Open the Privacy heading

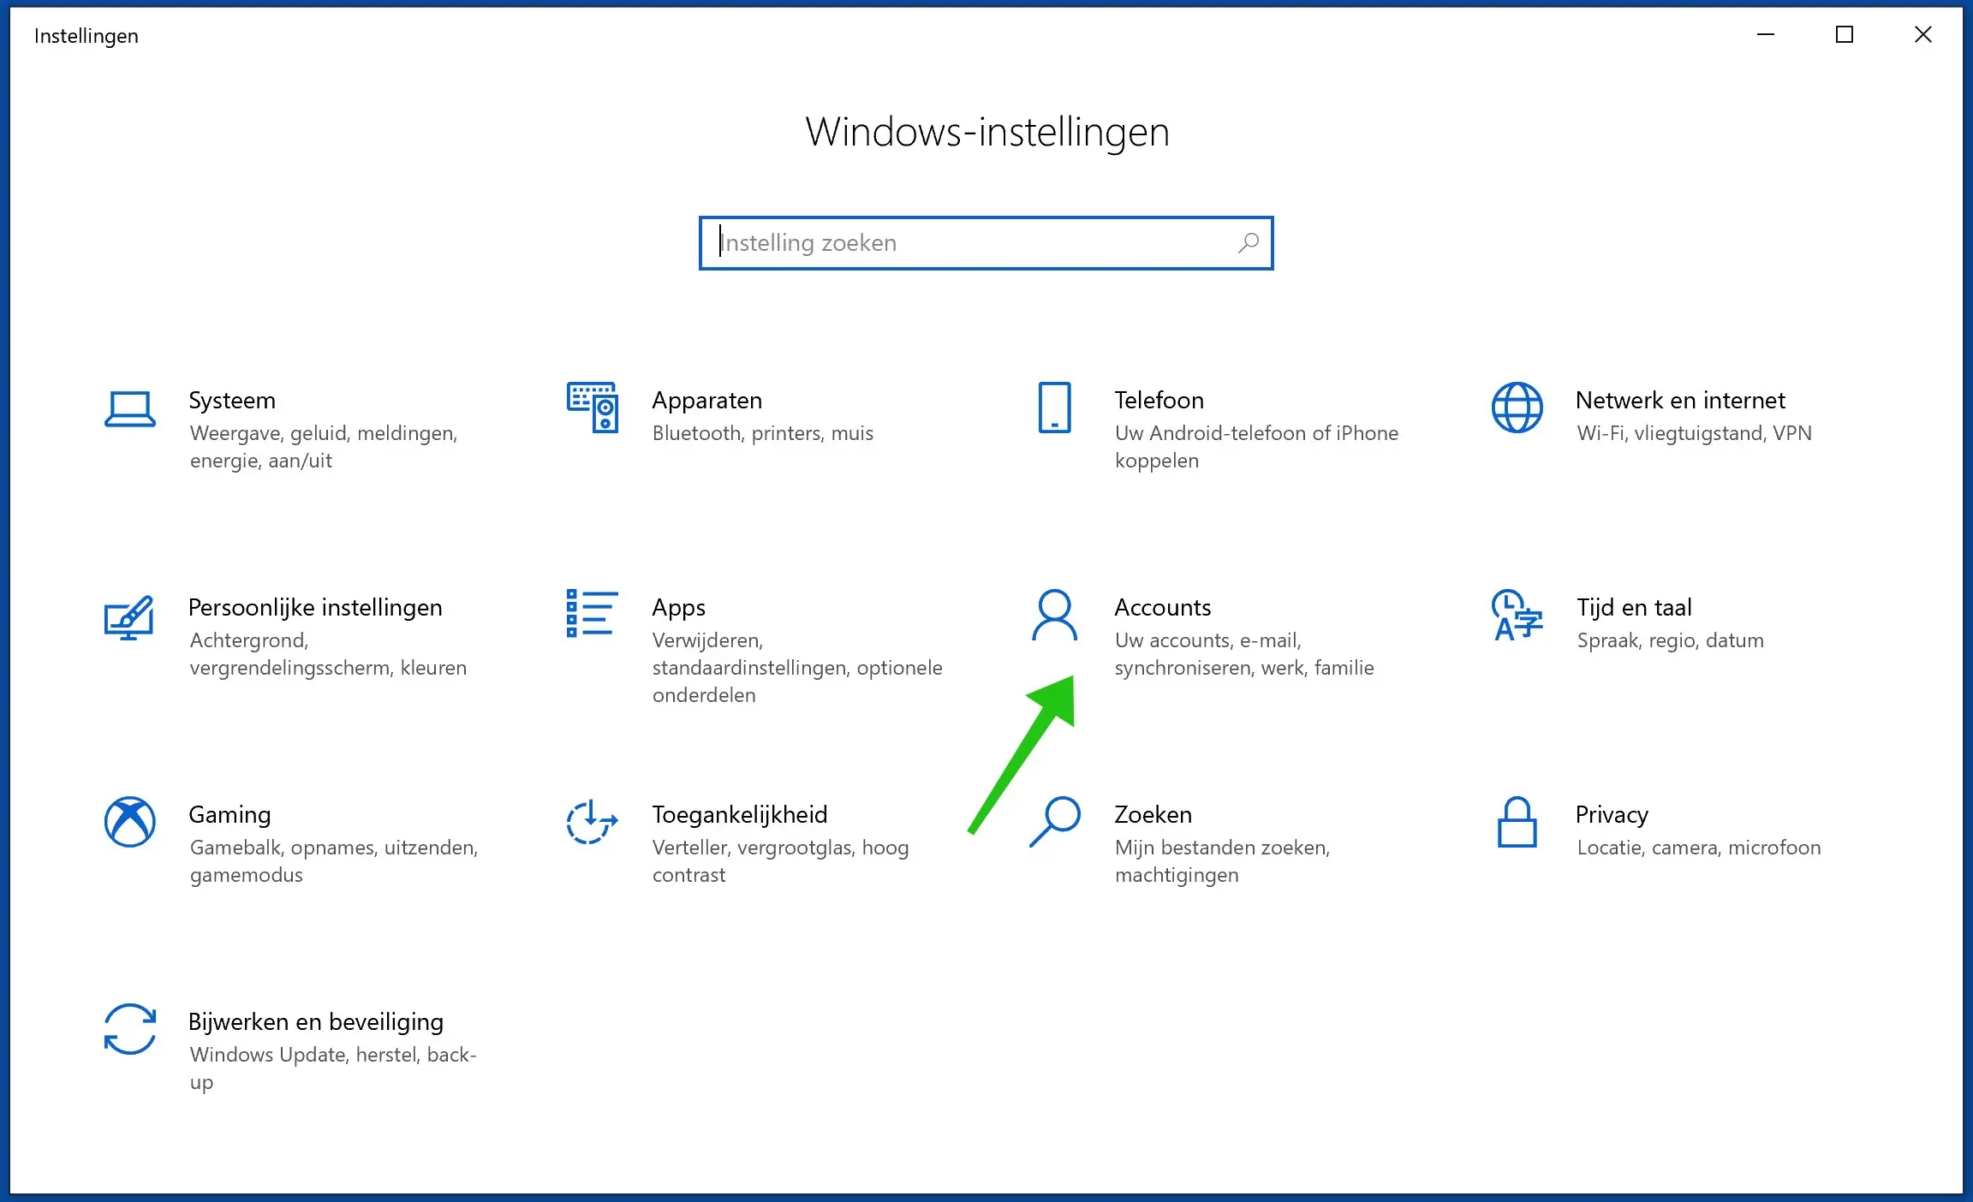click(x=1612, y=815)
